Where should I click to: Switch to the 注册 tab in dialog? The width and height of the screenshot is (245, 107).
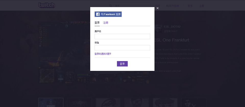pyautogui.click(x=106, y=23)
